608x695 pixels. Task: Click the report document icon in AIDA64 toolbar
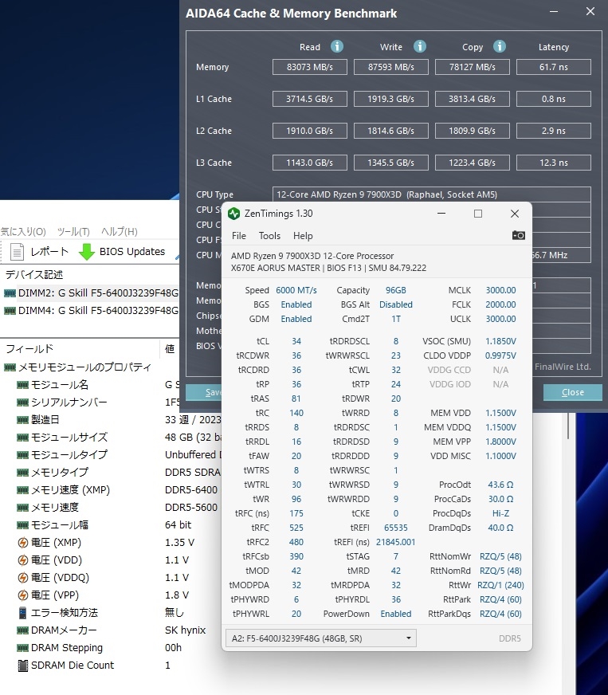click(17, 251)
